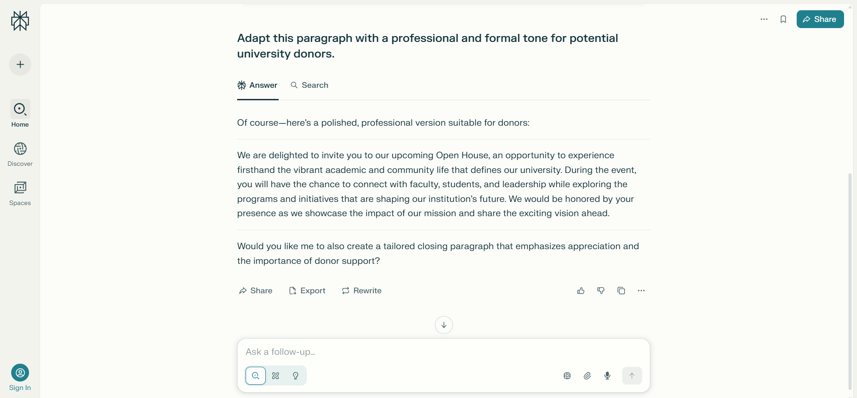Copy the answer using the copy icon
This screenshot has height=398, width=857.
[x=621, y=291]
